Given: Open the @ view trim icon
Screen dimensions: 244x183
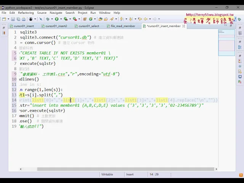Looking at the screenshot, I should click(x=240, y=66).
